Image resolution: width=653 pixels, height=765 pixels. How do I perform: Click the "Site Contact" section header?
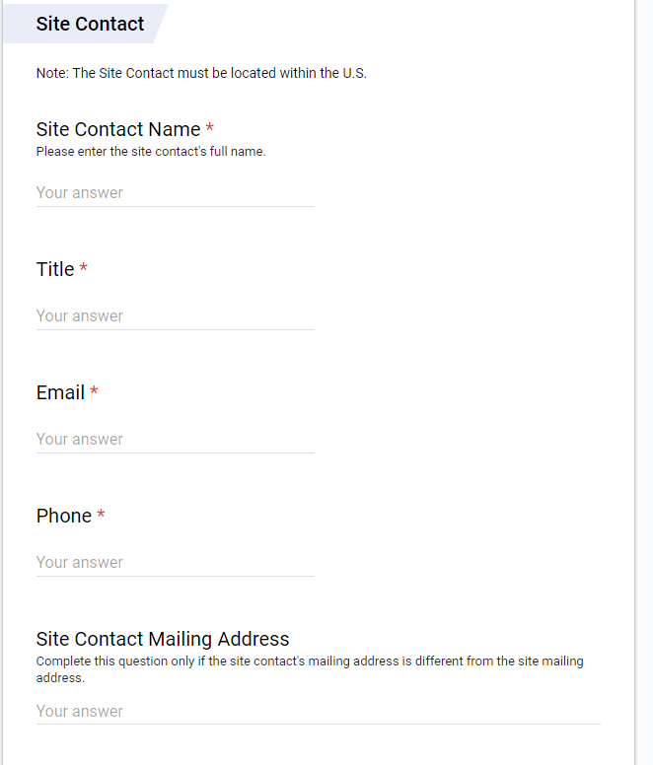pos(90,24)
